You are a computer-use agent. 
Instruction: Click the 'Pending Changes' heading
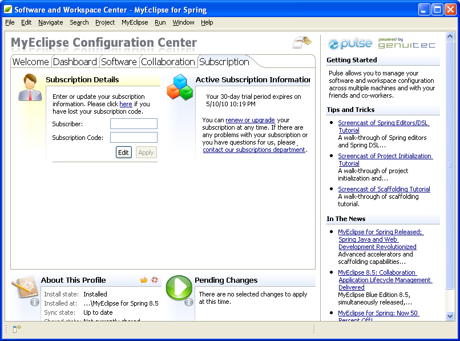(x=226, y=280)
